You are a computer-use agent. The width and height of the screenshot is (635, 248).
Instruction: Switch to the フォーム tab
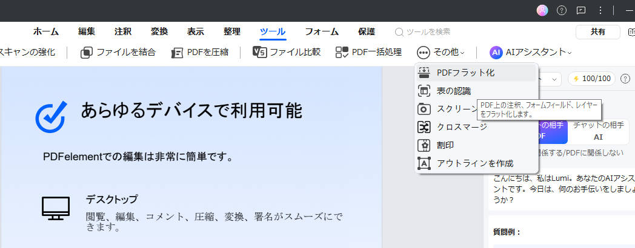pos(322,31)
